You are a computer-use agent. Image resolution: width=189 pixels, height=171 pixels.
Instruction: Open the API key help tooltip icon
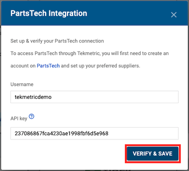click(32, 116)
